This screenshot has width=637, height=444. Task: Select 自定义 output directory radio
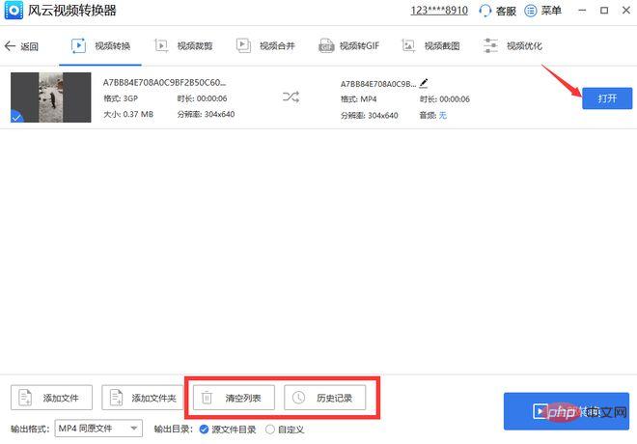point(269,429)
